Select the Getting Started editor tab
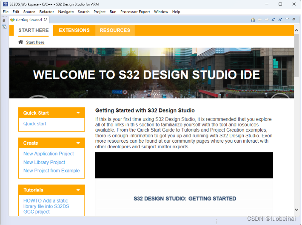This screenshot has width=302, height=225. coord(28,20)
